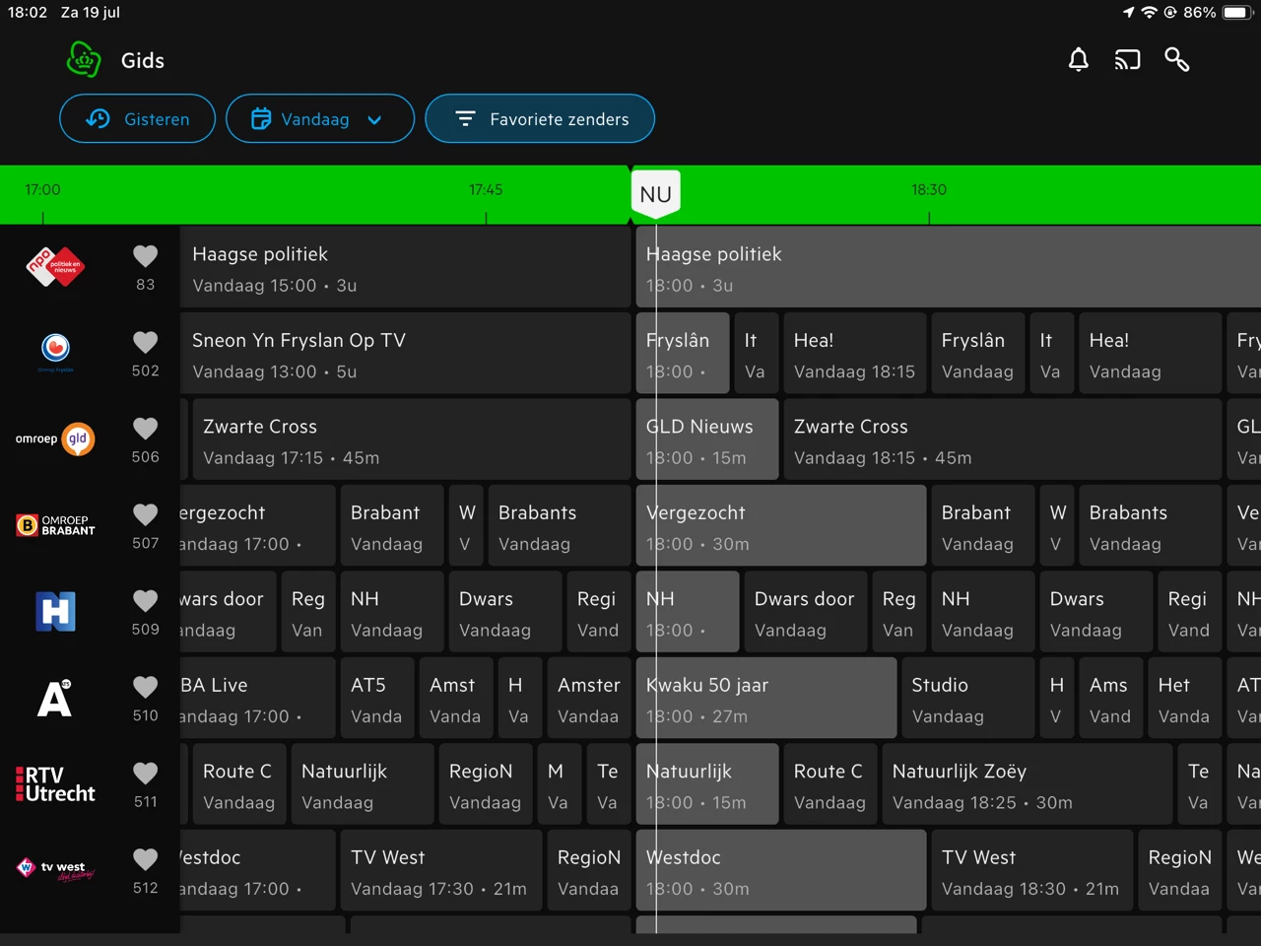Open current Fryslân 18:00 program
Image resolution: width=1261 pixels, height=946 pixels.
click(x=682, y=355)
